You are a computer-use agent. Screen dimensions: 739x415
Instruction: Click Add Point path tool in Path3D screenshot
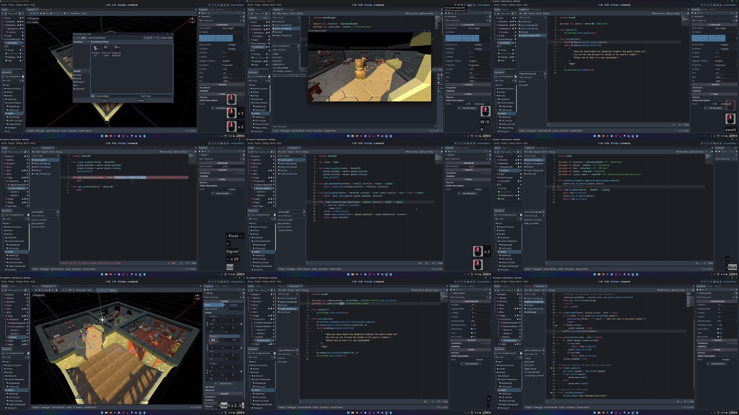pos(101,290)
